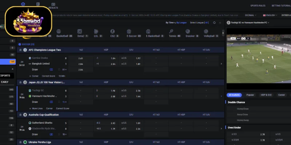Image resolution: width=291 pixels, height=145 pixels.
Task: Click the bell icon on Ukraine Persha Liga
Action: pos(20,142)
